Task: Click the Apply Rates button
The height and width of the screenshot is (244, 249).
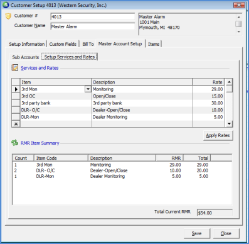Action: (x=218, y=135)
